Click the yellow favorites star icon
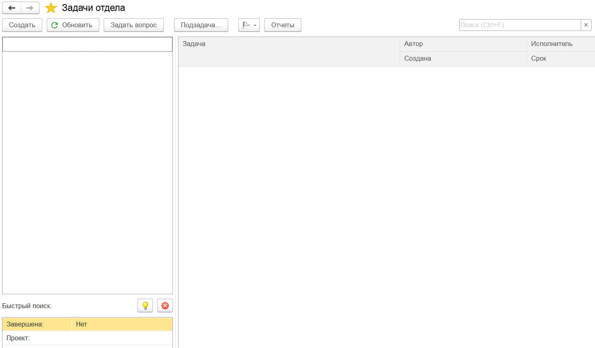The width and height of the screenshot is (595, 348). (51, 8)
